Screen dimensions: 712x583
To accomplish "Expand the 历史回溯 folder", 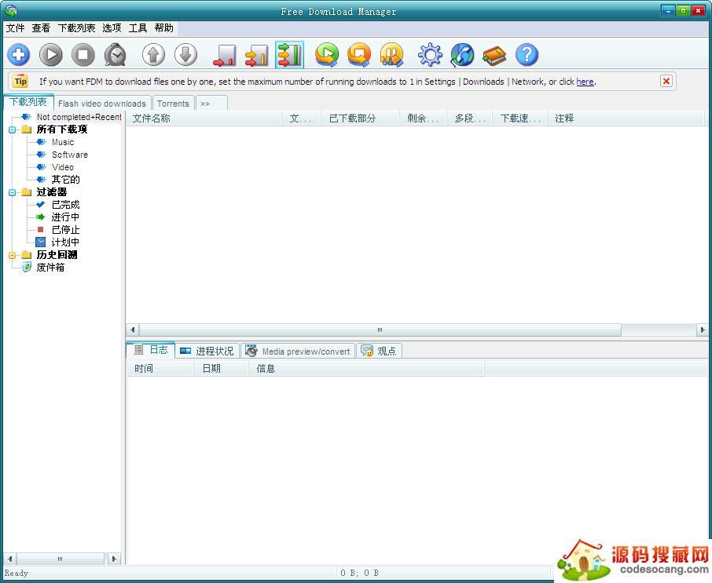I will coord(13,255).
